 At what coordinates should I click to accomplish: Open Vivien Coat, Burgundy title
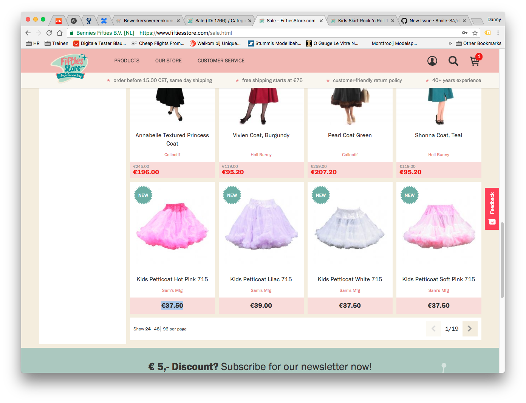click(x=261, y=135)
